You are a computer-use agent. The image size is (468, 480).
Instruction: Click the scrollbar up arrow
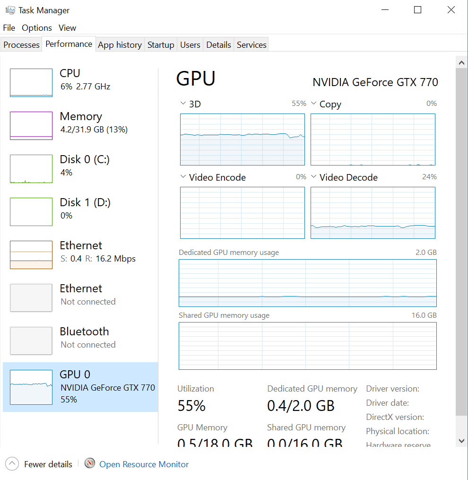(461, 63)
